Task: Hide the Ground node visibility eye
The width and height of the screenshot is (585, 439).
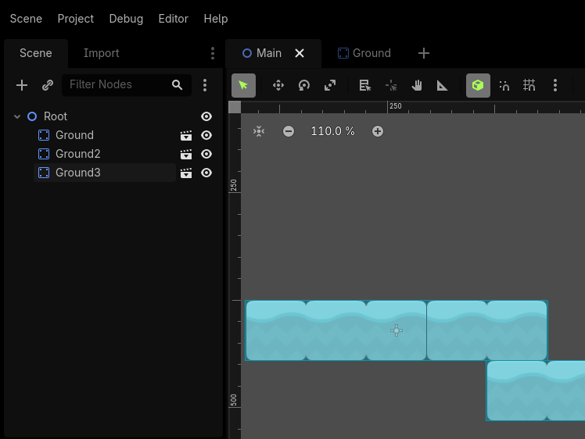Action: pos(206,135)
